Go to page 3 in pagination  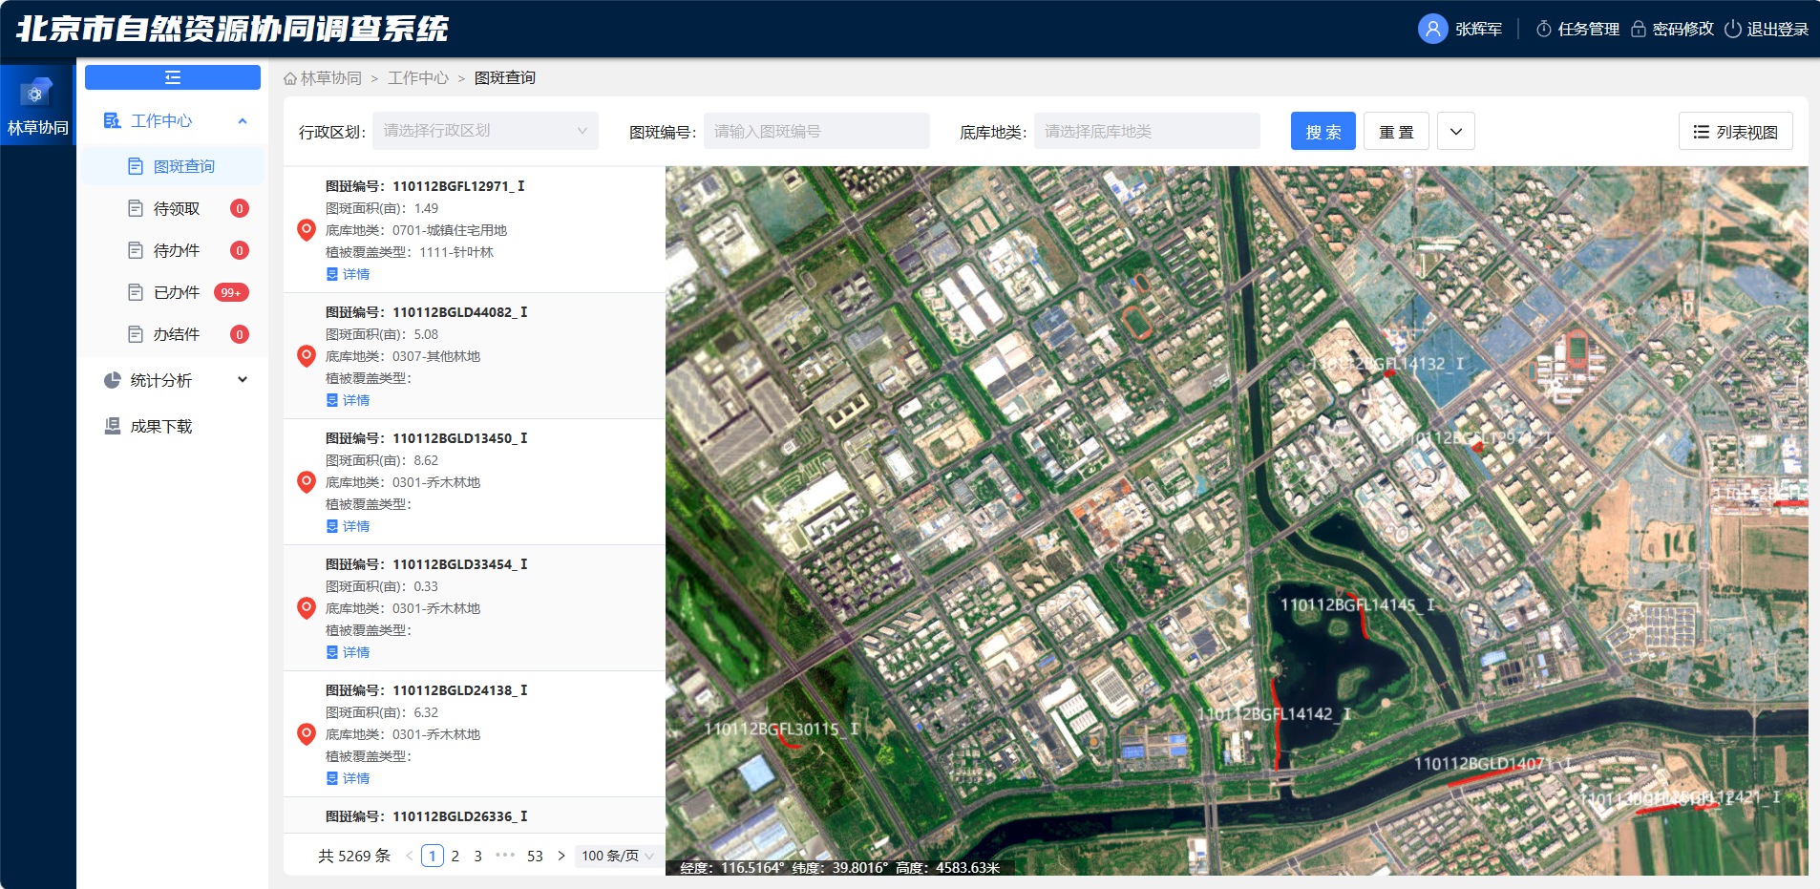pyautogui.click(x=478, y=856)
